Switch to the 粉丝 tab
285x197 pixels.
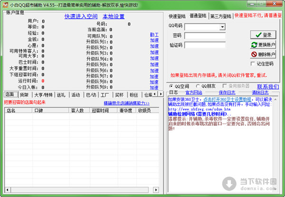134,95
